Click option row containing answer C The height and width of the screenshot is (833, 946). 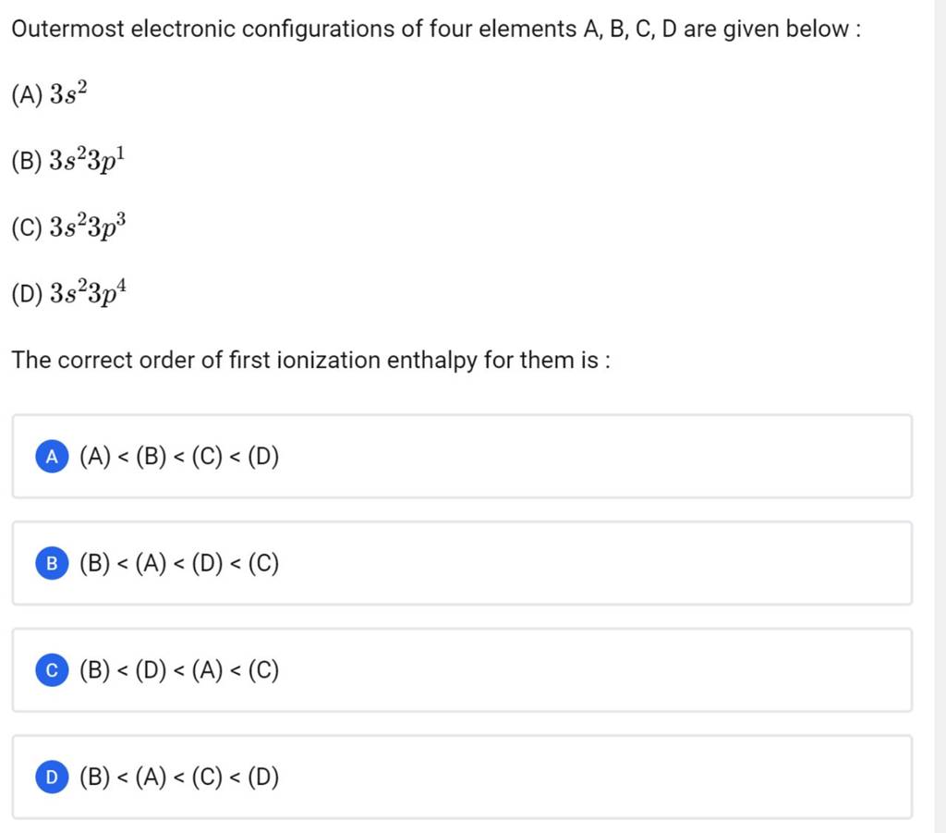pyautogui.click(x=460, y=670)
